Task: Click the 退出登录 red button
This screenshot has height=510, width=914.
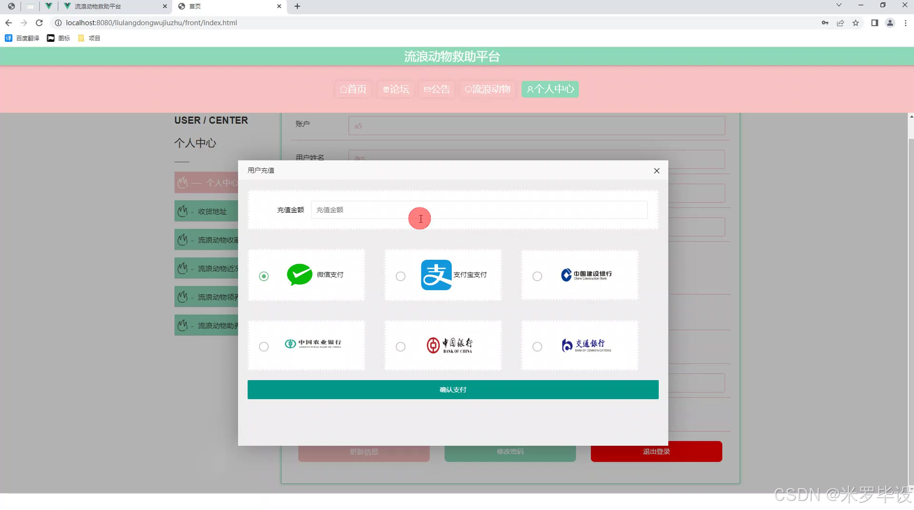Action: 656,451
